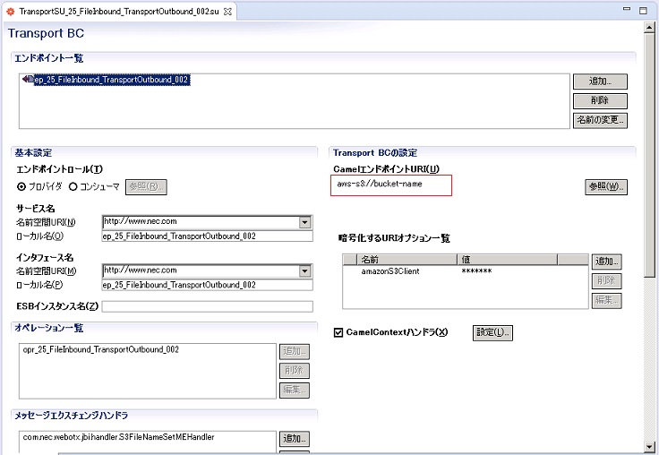Click 追加 button for encrypted URI options
This screenshot has height=455, width=659.
click(x=606, y=262)
